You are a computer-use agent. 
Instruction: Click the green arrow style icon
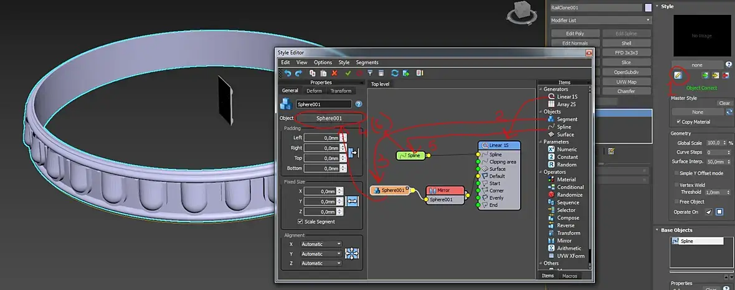pyautogui.click(x=704, y=75)
